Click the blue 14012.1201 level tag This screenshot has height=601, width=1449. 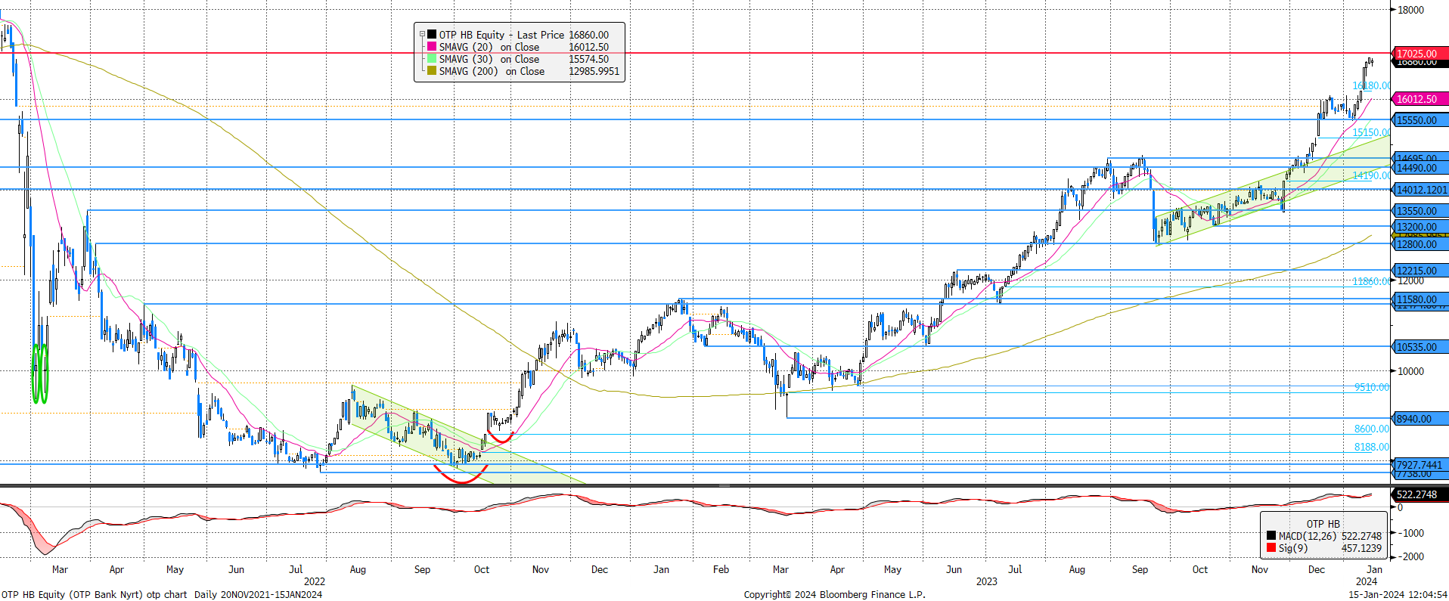1420,190
